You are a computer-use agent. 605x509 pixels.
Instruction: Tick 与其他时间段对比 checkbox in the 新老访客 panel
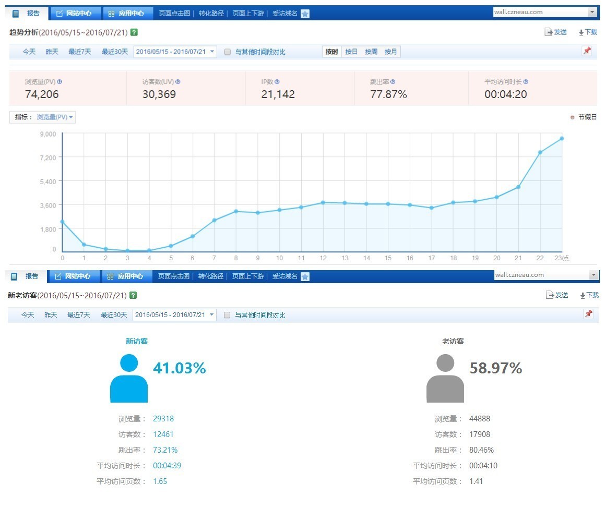point(227,315)
